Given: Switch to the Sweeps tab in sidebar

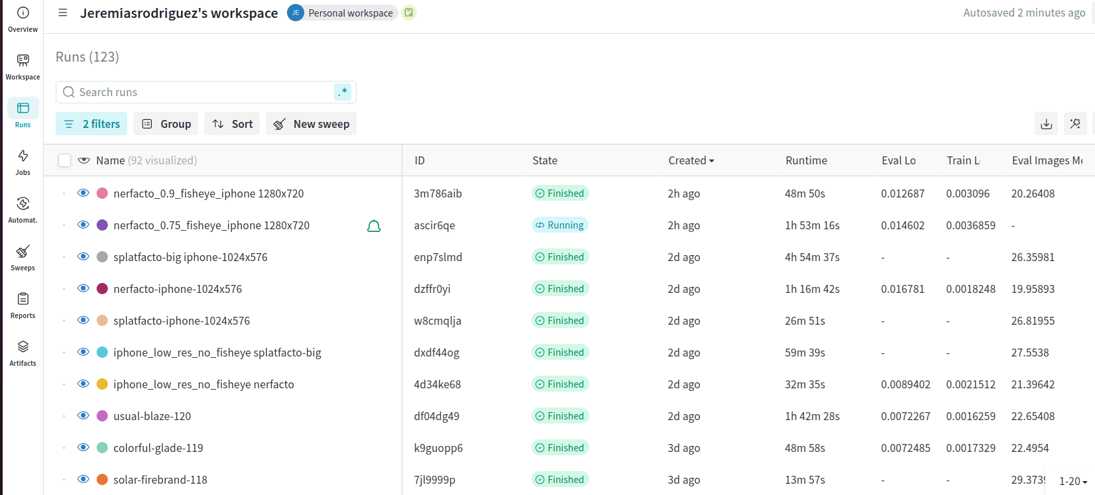Looking at the screenshot, I should coord(23,257).
